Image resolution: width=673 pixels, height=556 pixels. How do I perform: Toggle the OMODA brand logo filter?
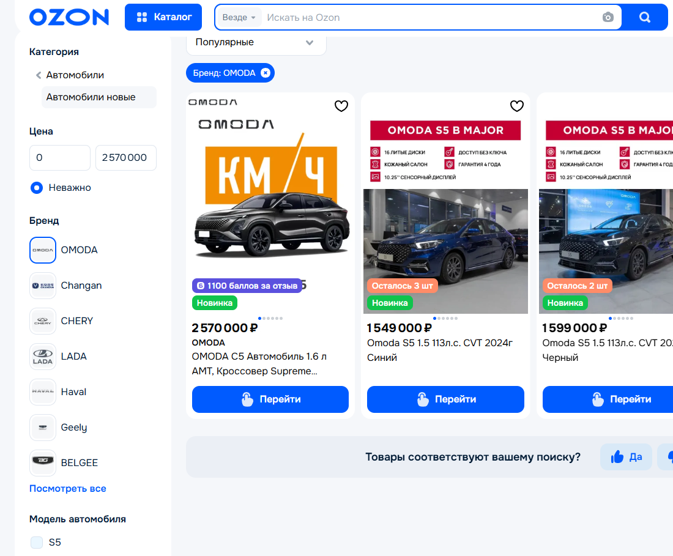(43, 250)
